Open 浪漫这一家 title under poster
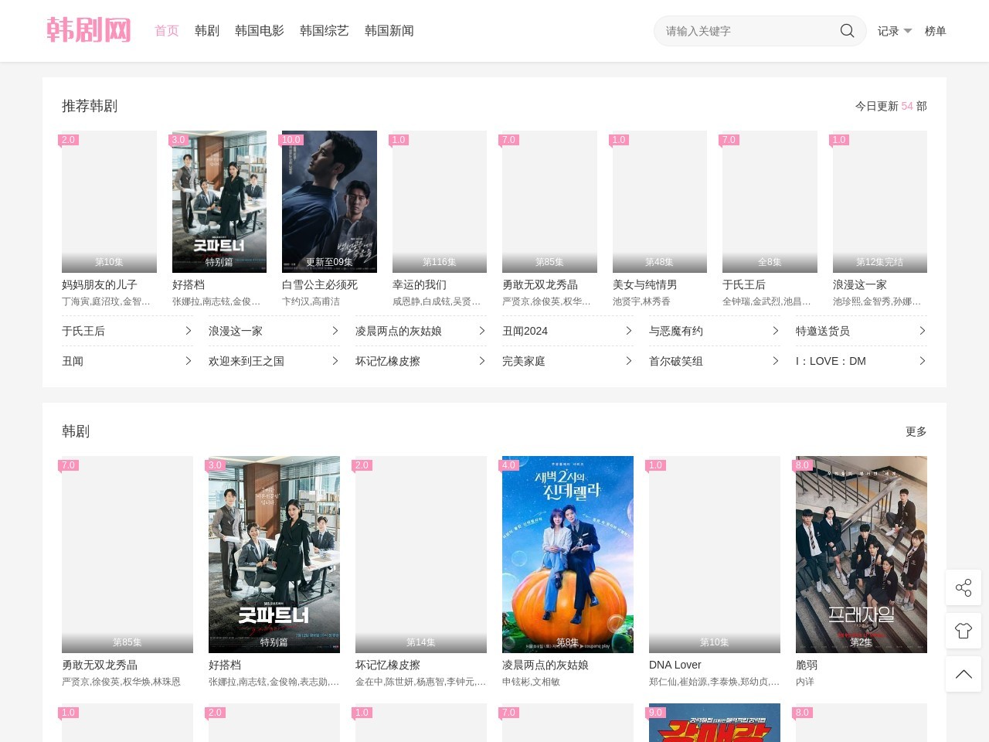 pos(860,284)
